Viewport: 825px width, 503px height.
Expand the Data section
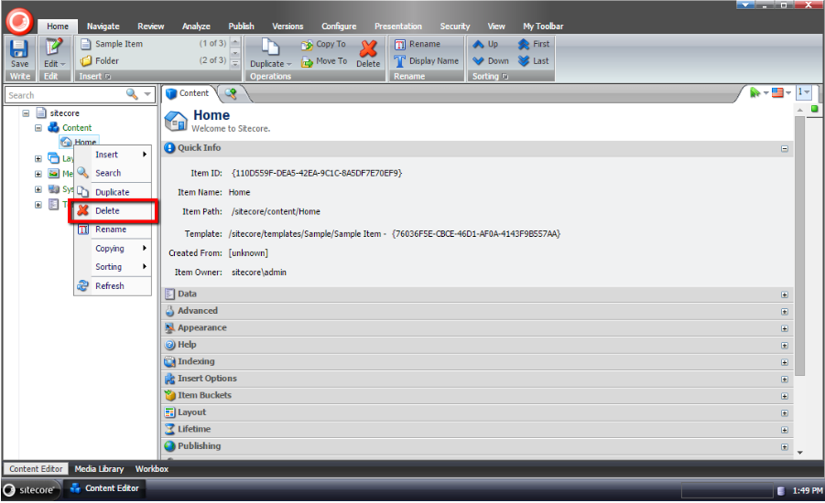click(785, 294)
